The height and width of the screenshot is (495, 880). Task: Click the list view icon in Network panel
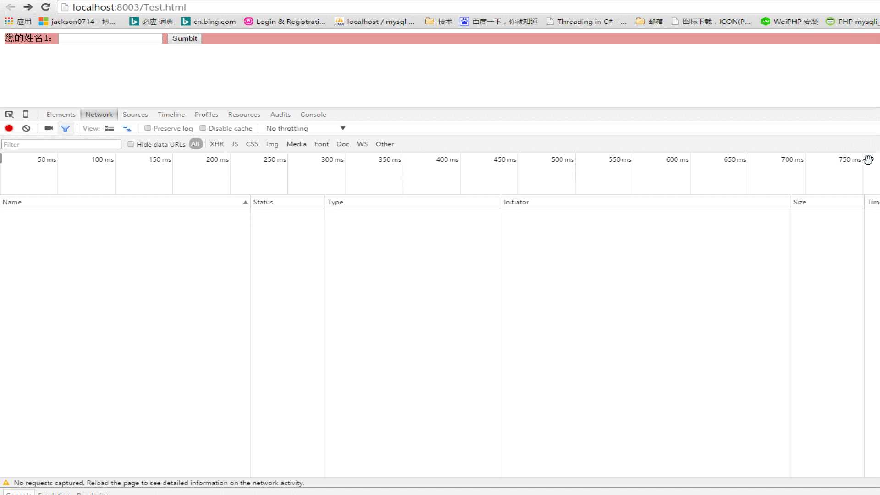[x=110, y=128]
